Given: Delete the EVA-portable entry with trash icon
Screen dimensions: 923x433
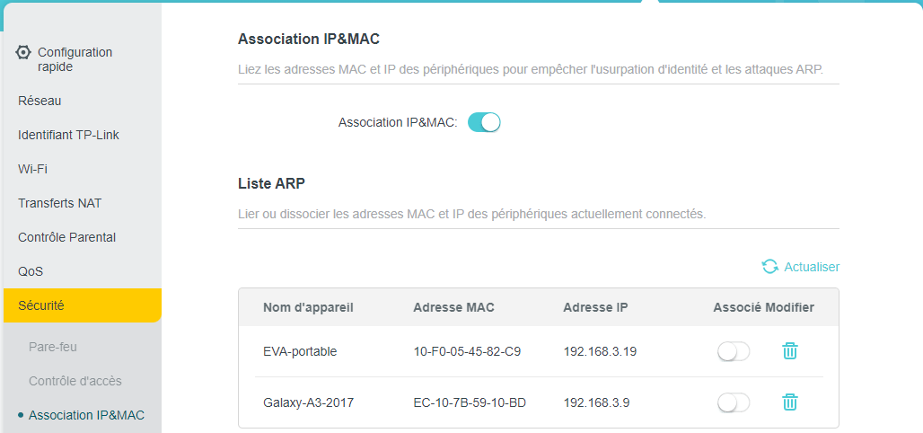Looking at the screenshot, I should point(789,351).
